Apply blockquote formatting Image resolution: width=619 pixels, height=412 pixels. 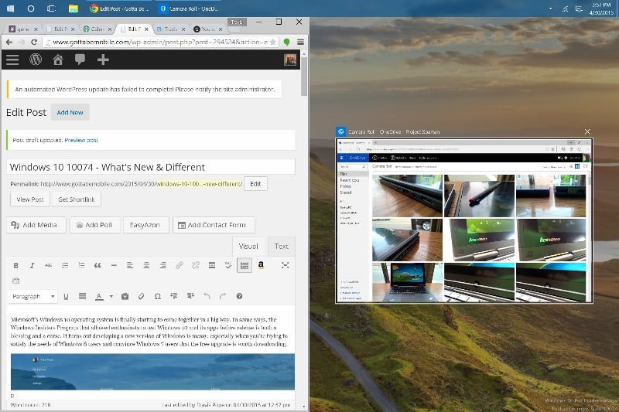[97, 265]
